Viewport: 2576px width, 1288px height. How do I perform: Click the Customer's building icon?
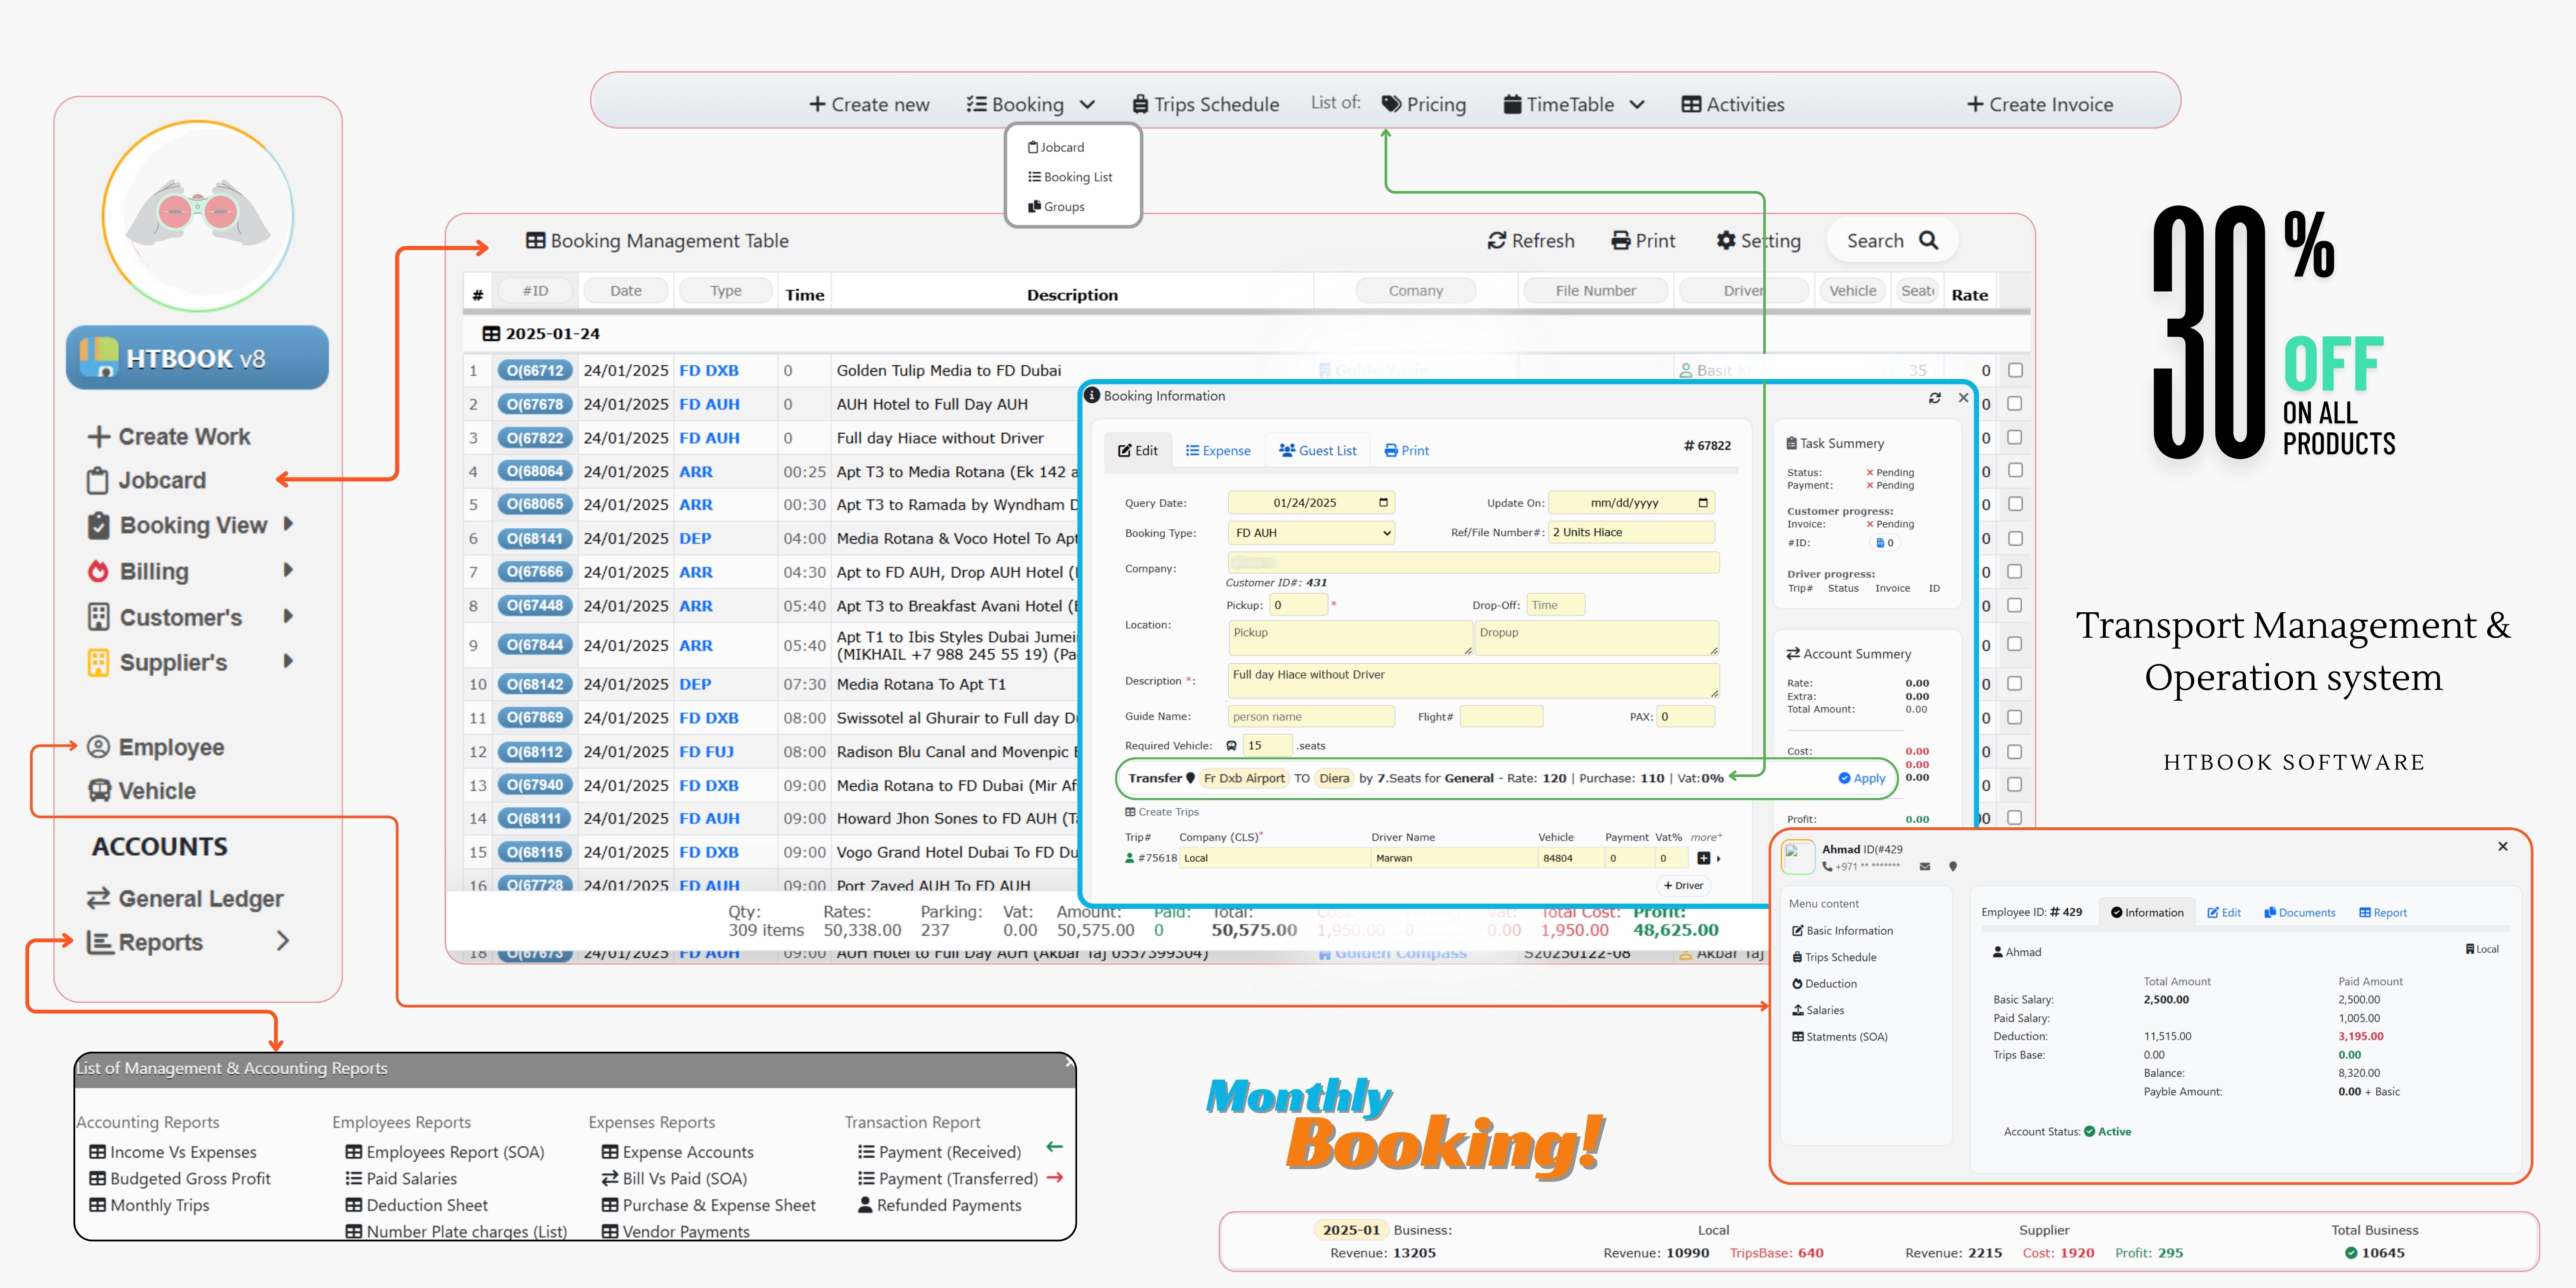pyautogui.click(x=98, y=617)
